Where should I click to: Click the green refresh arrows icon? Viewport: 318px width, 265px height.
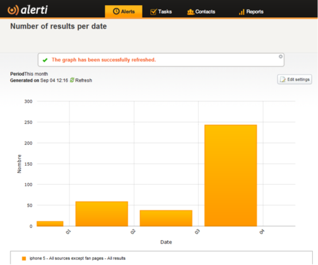(x=72, y=80)
